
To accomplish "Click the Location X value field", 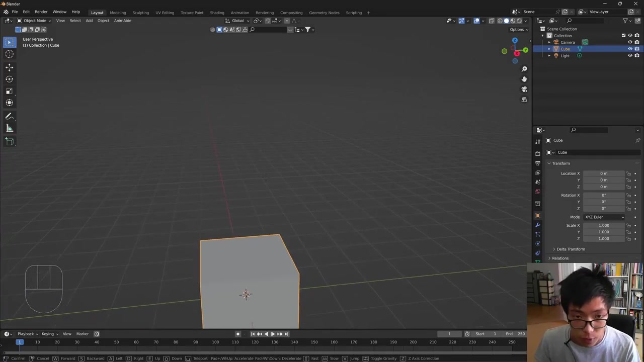I will [603, 173].
